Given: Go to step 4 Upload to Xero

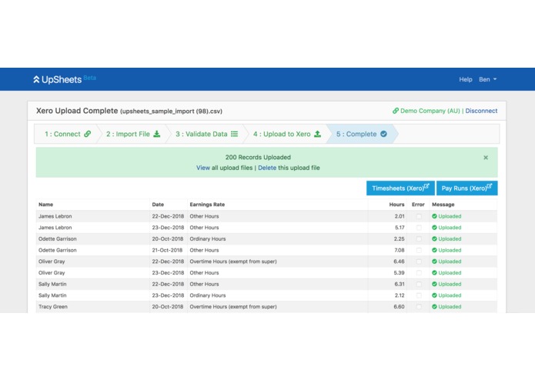Looking at the screenshot, I should tap(287, 134).
